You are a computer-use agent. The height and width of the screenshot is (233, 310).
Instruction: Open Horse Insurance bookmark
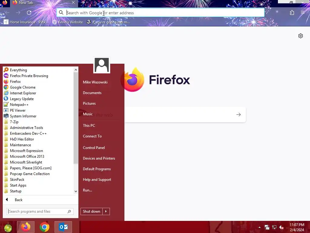coord(26,22)
